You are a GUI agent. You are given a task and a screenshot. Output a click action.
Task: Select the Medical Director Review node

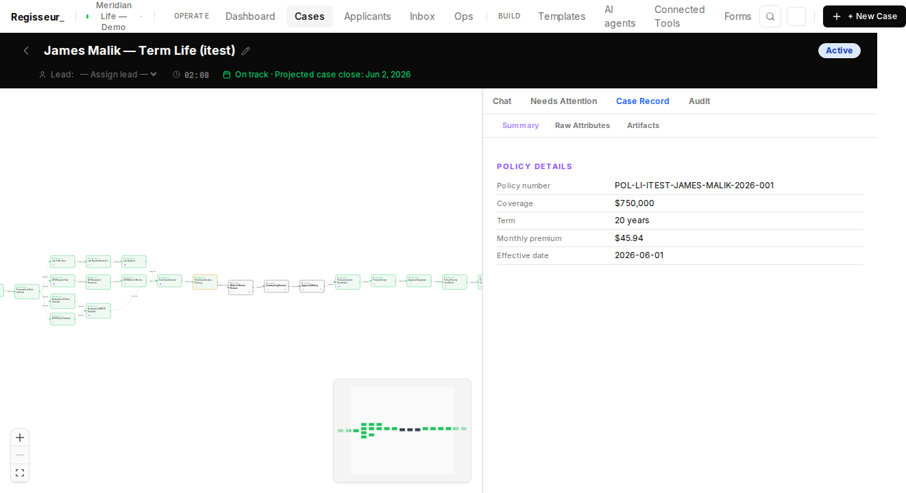(x=241, y=288)
